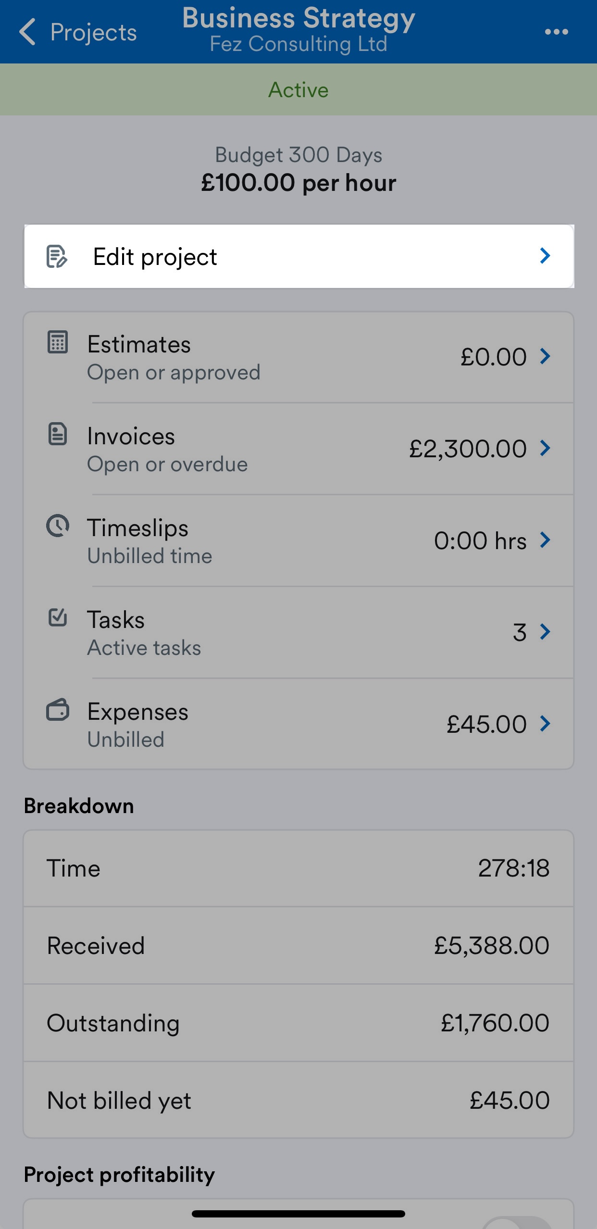This screenshot has height=1229, width=597.
Task: Tap the Estimates calculator icon
Action: tap(58, 342)
